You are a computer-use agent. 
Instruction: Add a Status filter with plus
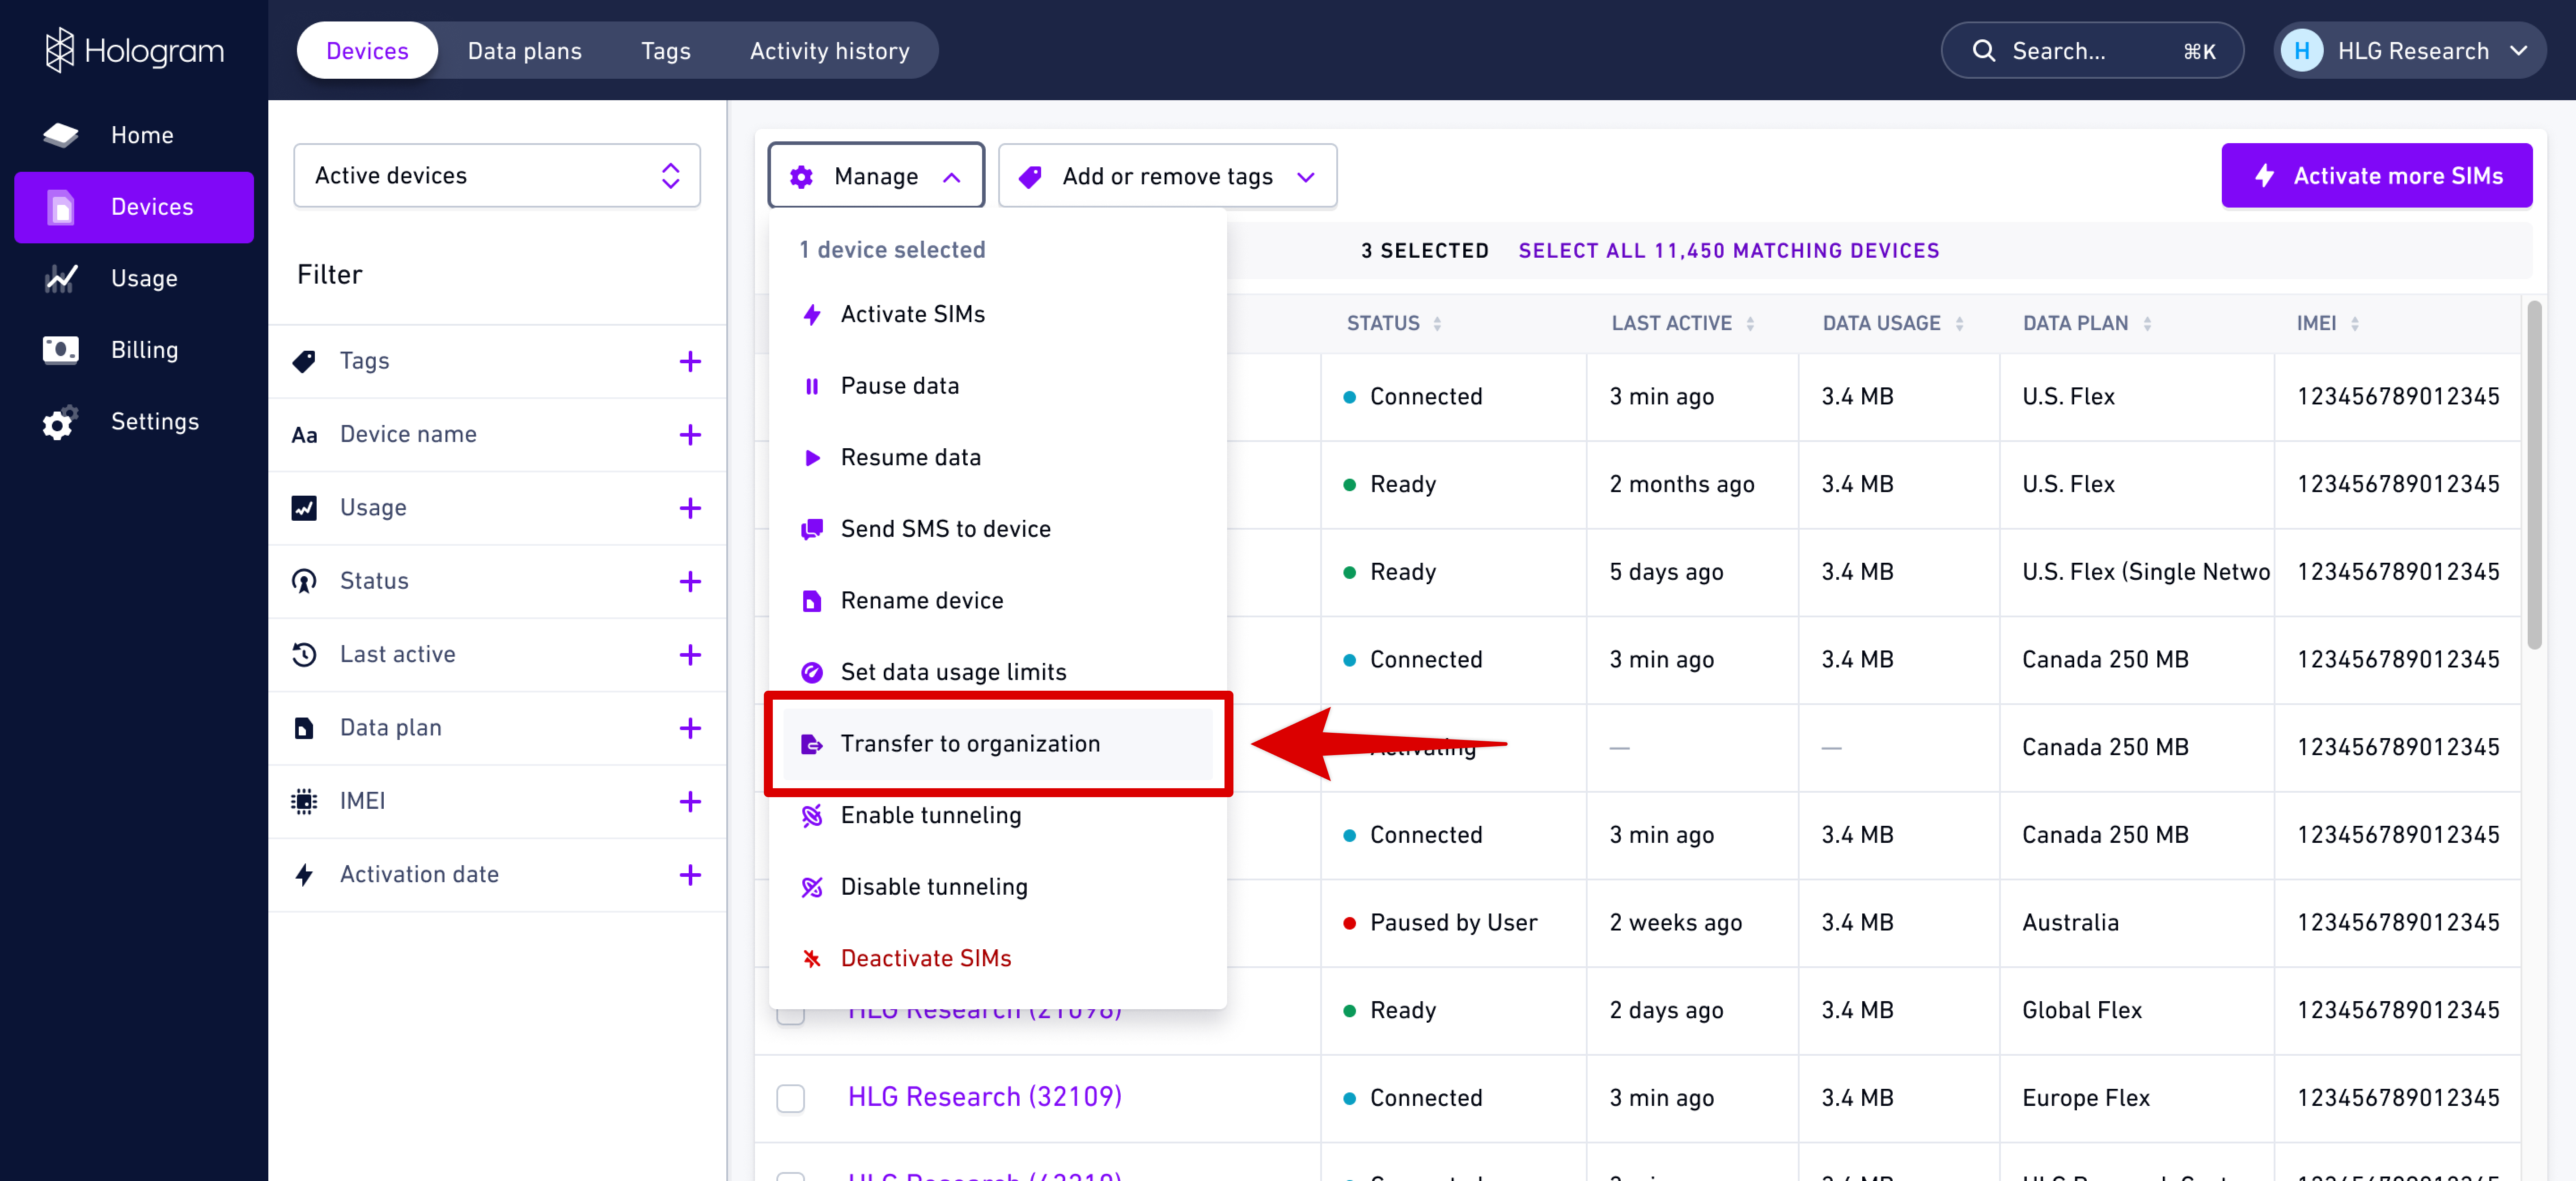[690, 581]
